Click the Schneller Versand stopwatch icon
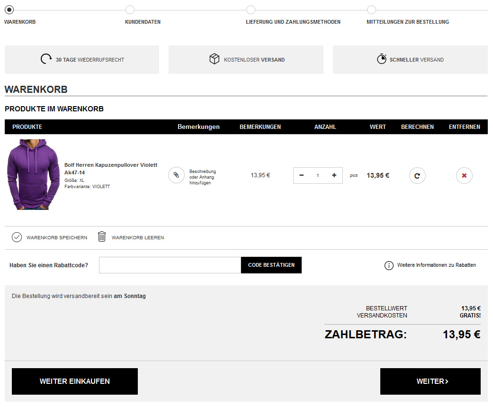This screenshot has width=493, height=407. [x=382, y=59]
